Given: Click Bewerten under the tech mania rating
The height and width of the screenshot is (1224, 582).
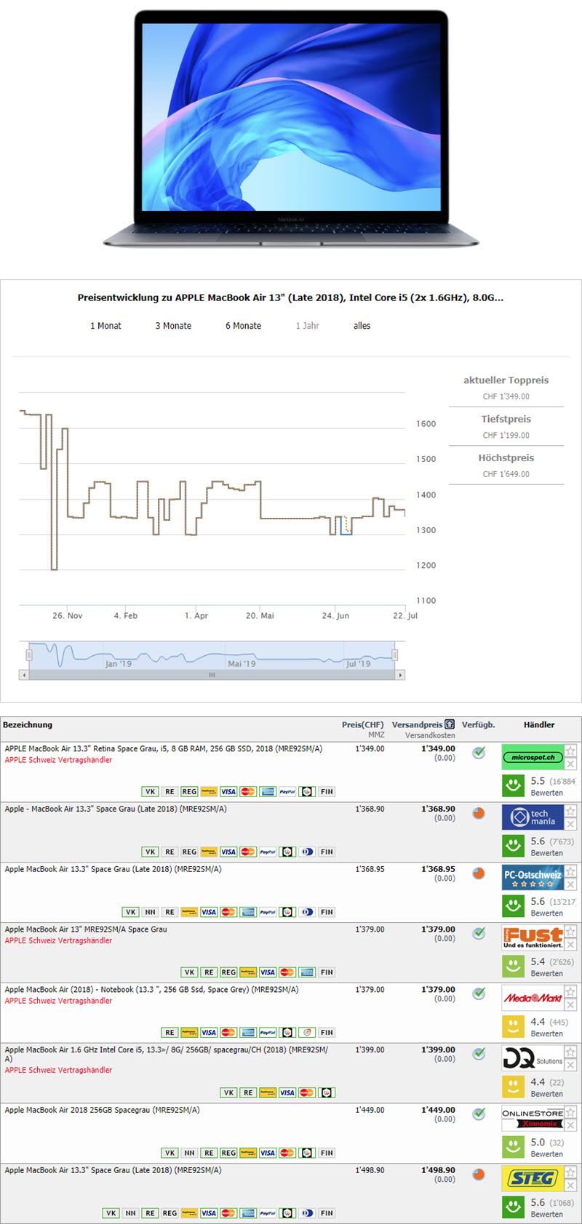Looking at the screenshot, I should [546, 853].
